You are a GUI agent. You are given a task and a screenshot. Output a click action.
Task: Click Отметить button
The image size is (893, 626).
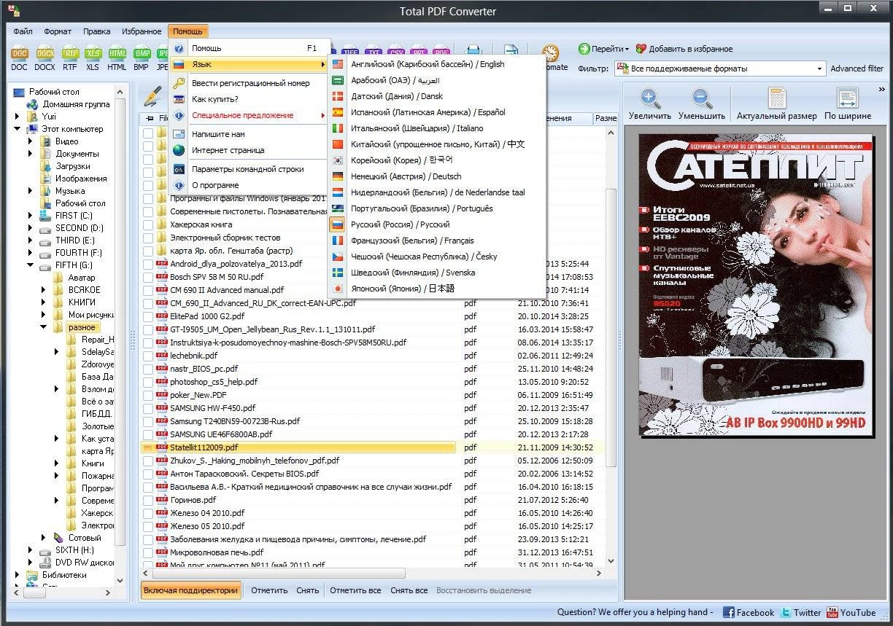269,590
